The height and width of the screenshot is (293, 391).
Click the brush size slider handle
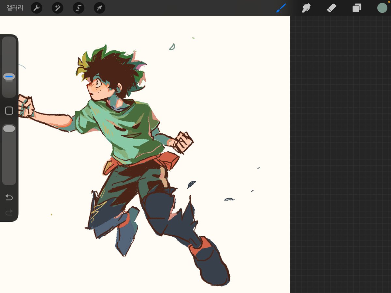point(9,77)
